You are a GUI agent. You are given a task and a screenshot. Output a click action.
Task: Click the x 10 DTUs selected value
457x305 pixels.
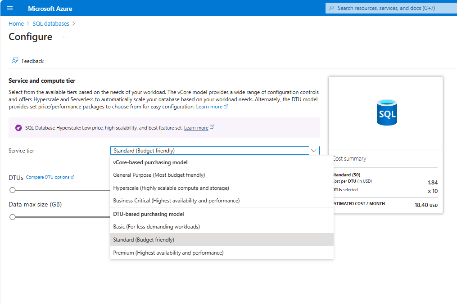pos(433,191)
